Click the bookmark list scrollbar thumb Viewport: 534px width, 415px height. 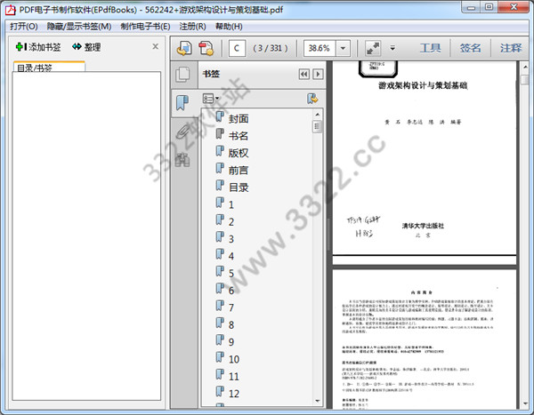(318, 126)
